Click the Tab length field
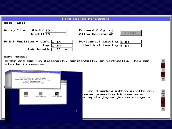172x129 pixels. (x=62, y=49)
